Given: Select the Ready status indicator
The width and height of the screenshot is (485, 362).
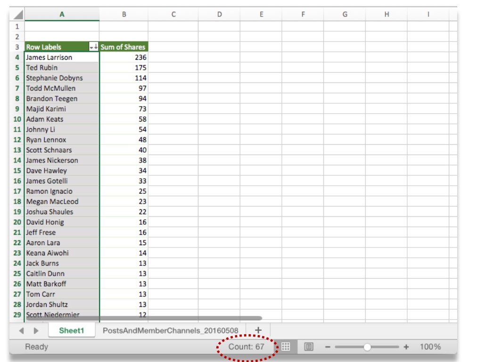Looking at the screenshot, I should point(36,346).
